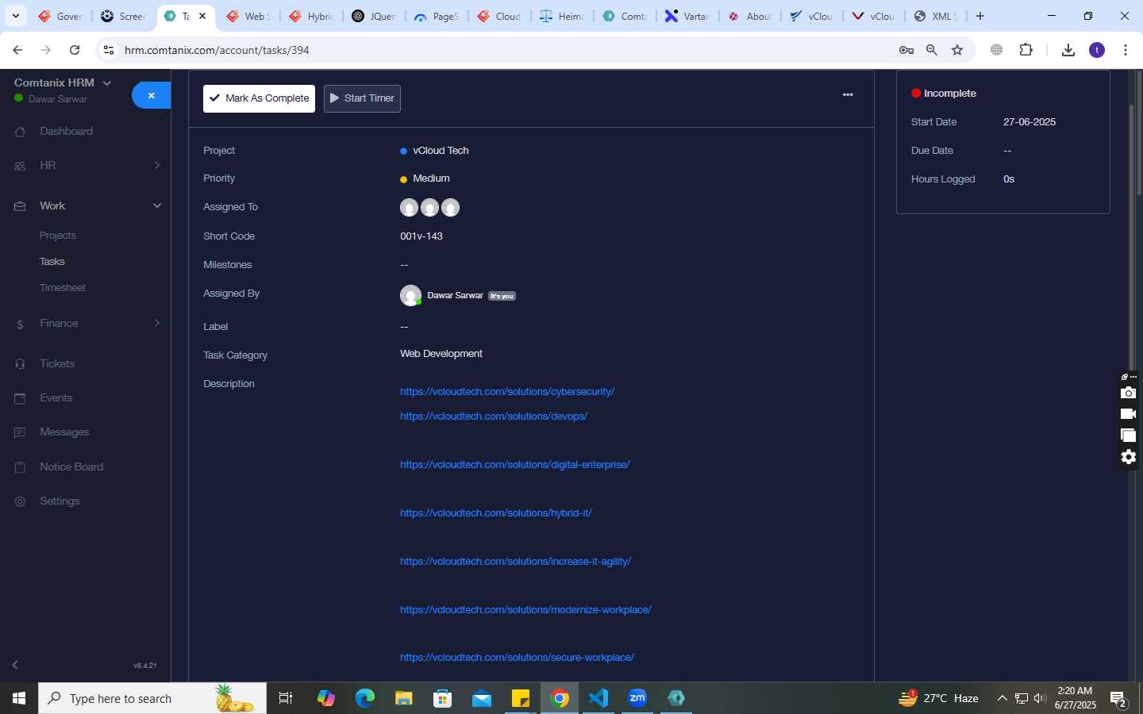The height and width of the screenshot is (714, 1143).
Task: Switch to the PageSpeed browser tab
Action: pos(436,16)
